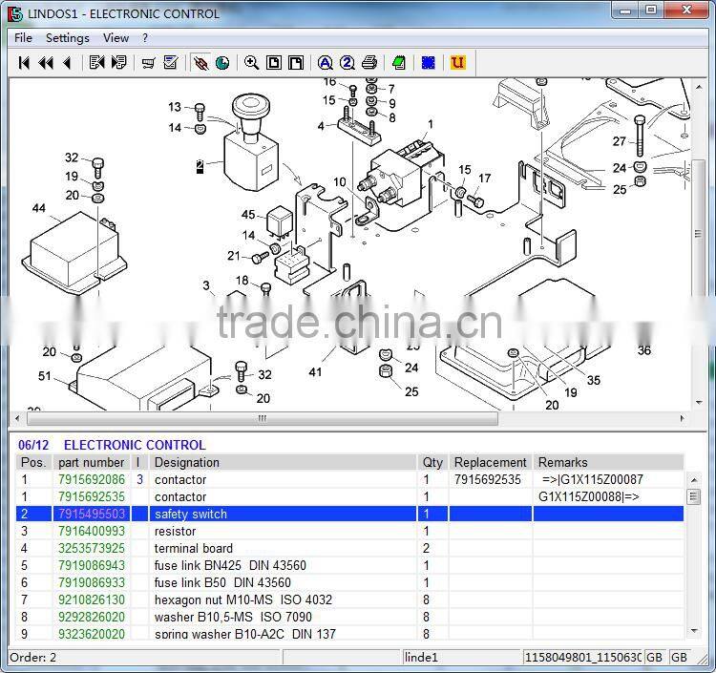Click the fast rewind double-arrow icon
Screen dimensions: 716x673
coord(46,63)
